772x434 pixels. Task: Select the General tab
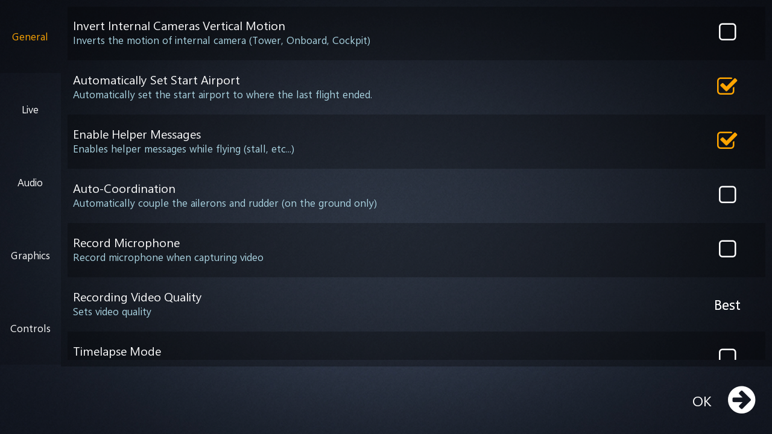point(30,37)
